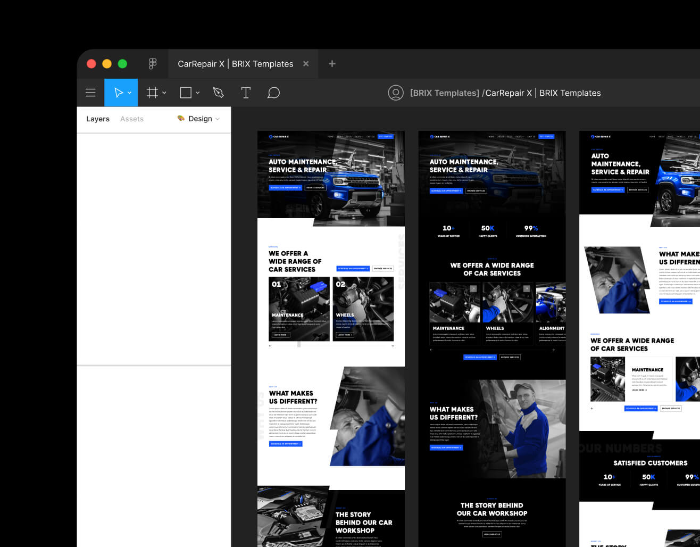This screenshot has height=547, width=700.
Task: Click the paint palette icon beside Design
Action: tap(181, 119)
